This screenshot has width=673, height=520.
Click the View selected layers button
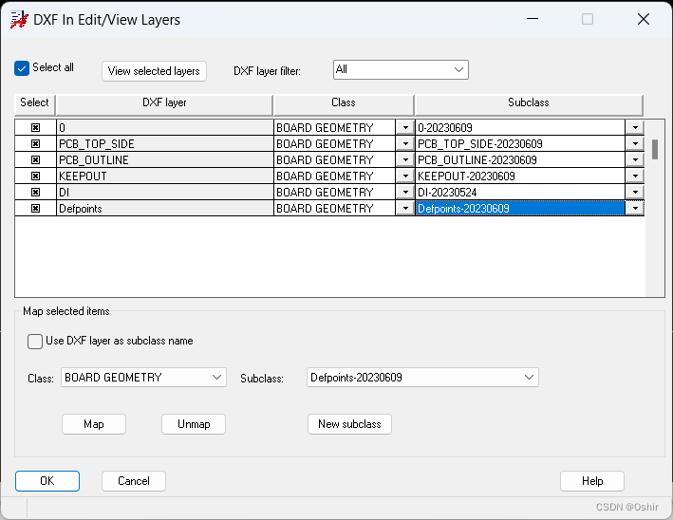point(154,71)
